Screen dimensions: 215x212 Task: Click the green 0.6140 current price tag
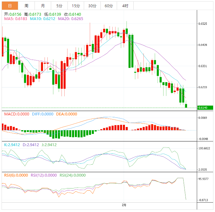point(205,108)
